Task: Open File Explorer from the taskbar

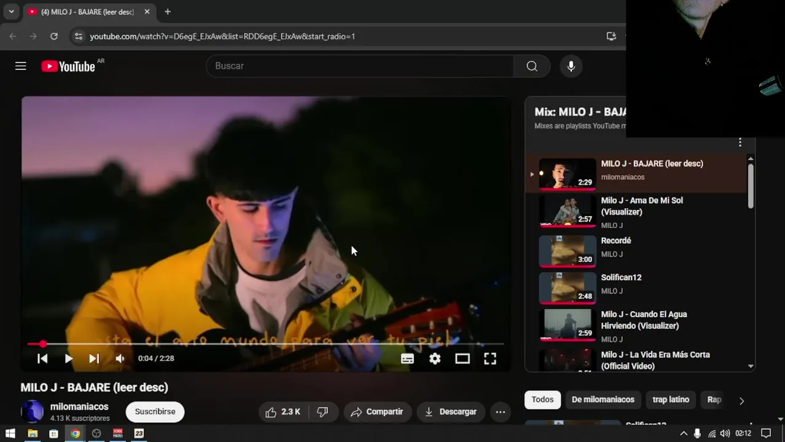Action: (33, 433)
